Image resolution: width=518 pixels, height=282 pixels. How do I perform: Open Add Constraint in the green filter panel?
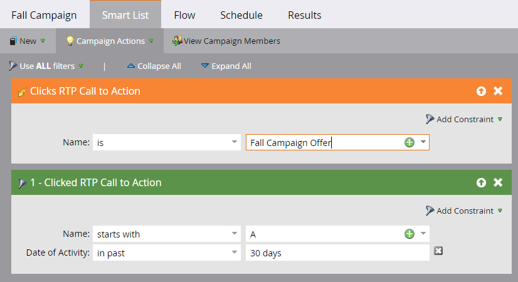(464, 211)
